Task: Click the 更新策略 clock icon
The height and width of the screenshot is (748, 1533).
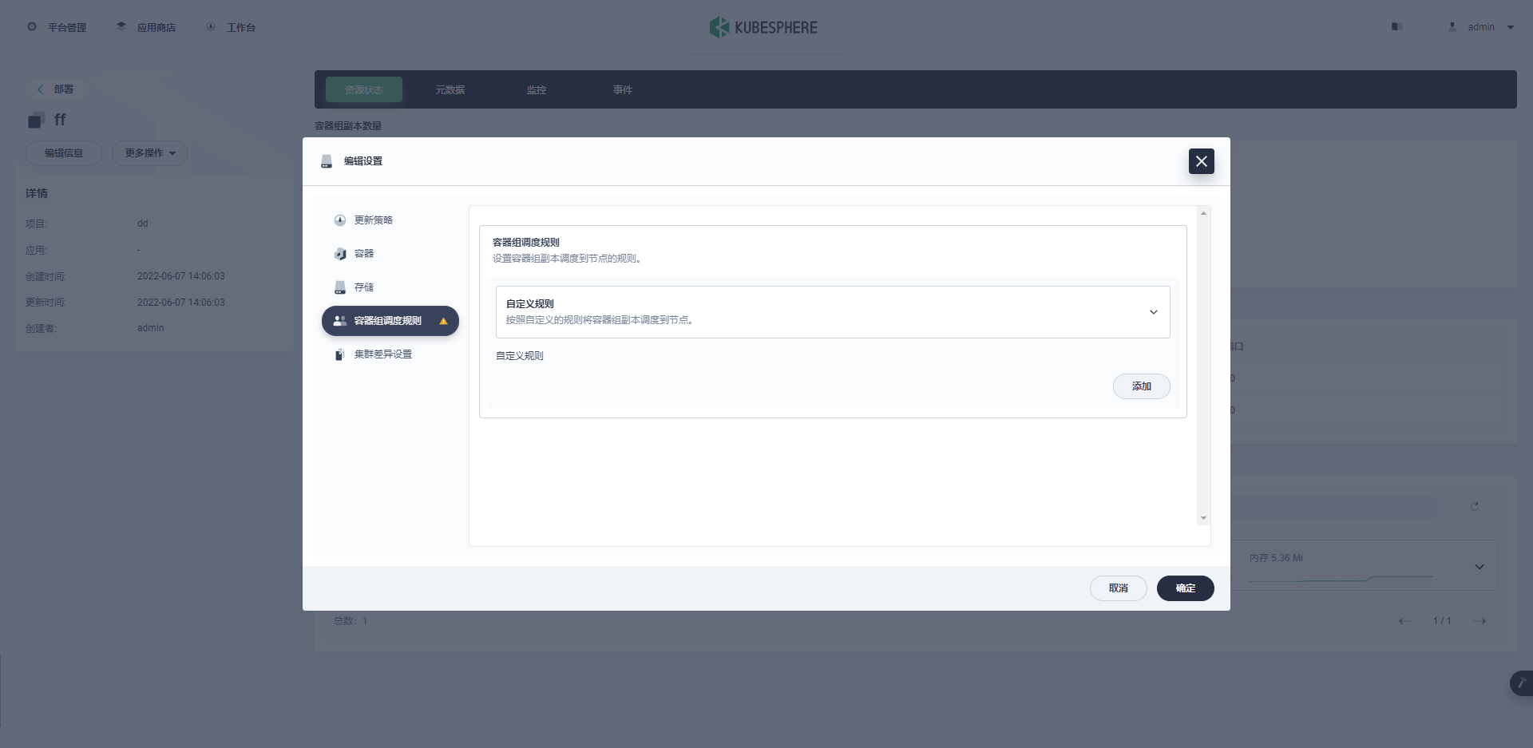Action: pos(340,220)
